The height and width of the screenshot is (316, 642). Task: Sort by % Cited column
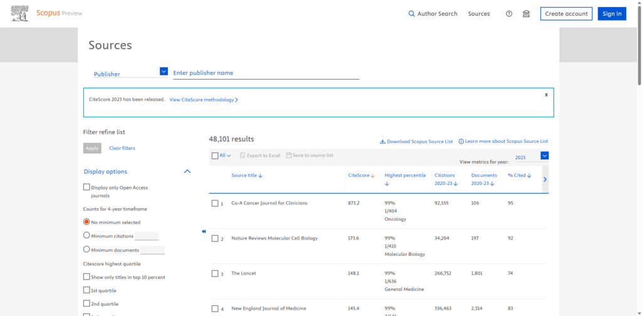(520, 175)
